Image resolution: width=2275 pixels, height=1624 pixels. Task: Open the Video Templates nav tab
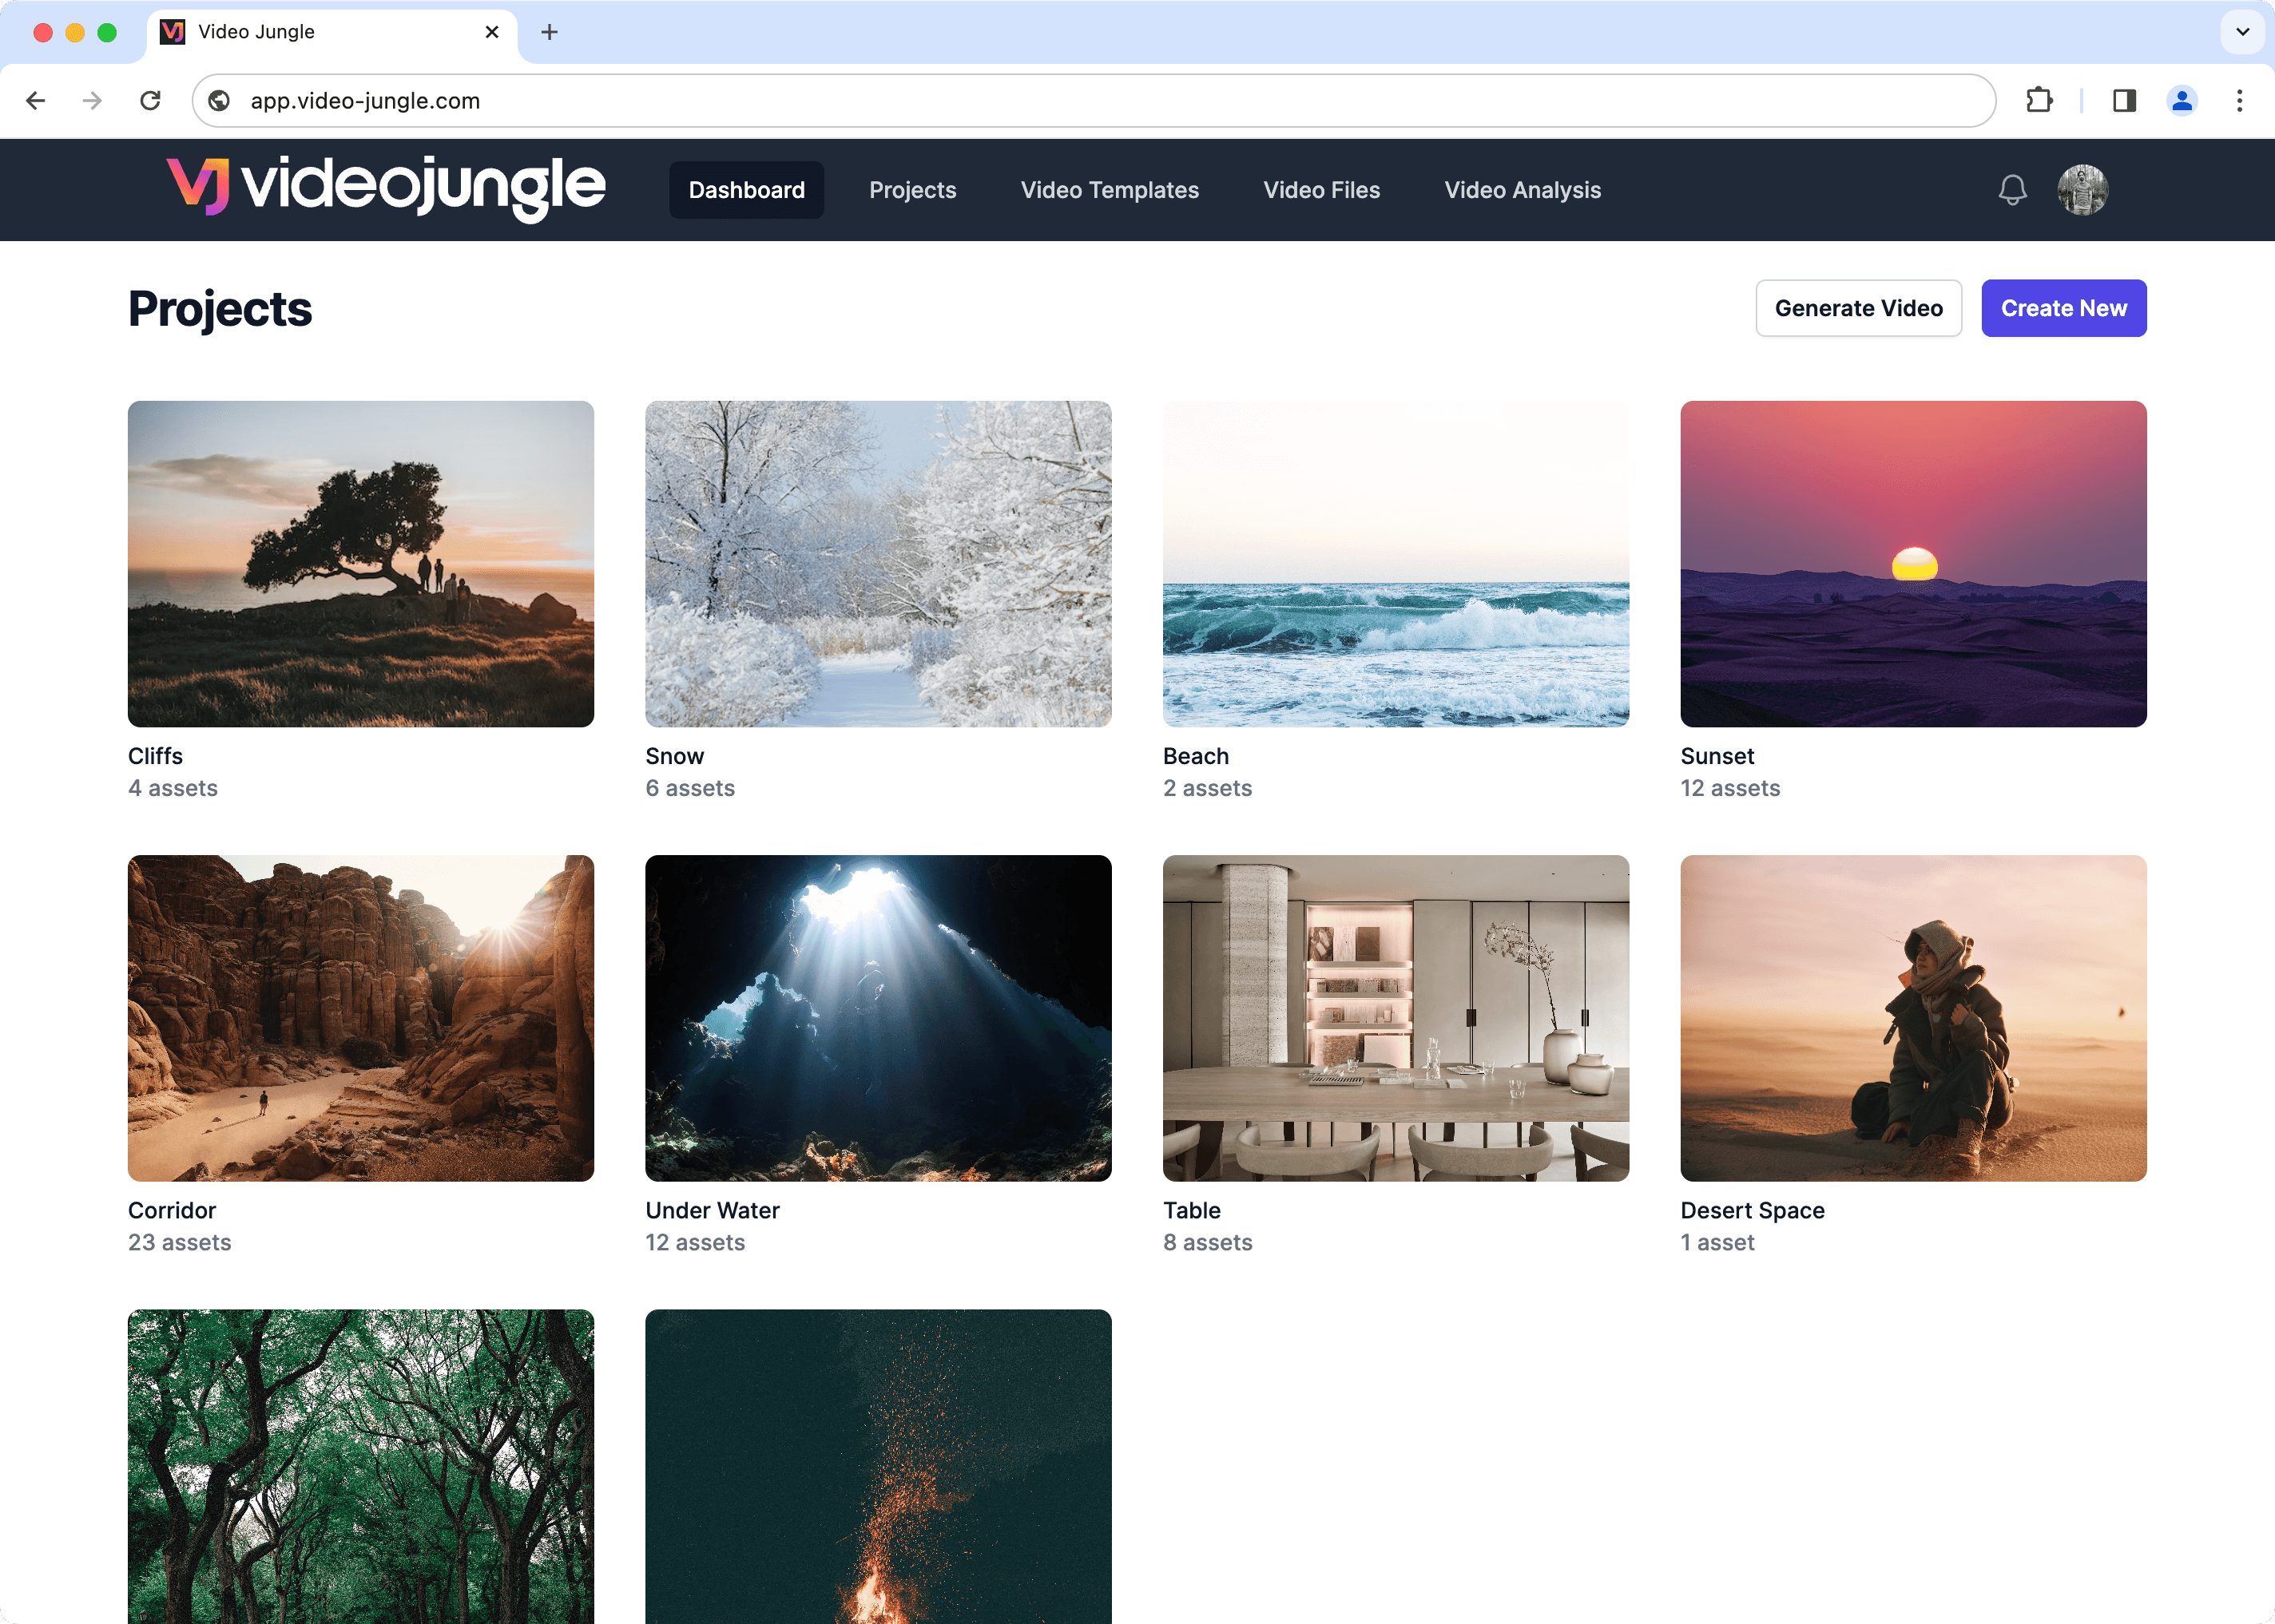[1109, 190]
